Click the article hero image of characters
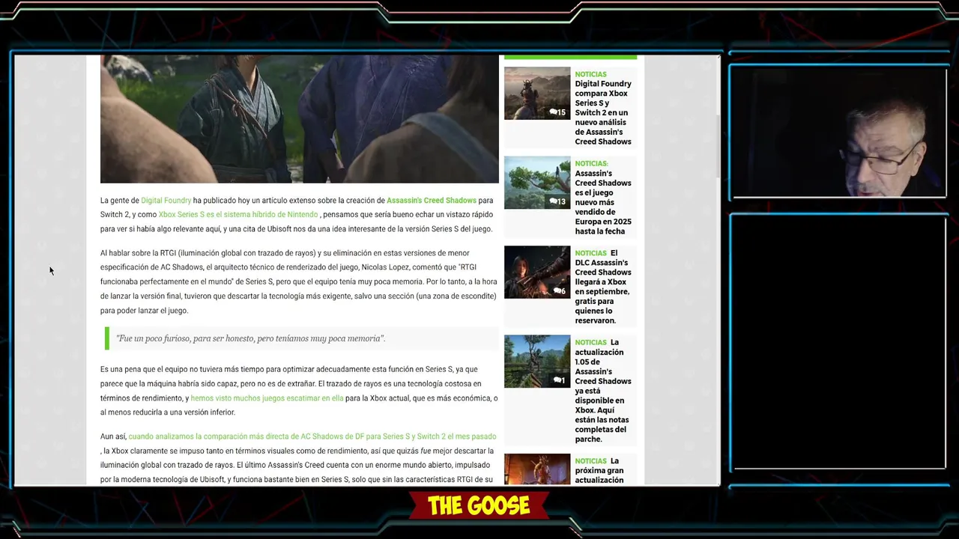 300,119
